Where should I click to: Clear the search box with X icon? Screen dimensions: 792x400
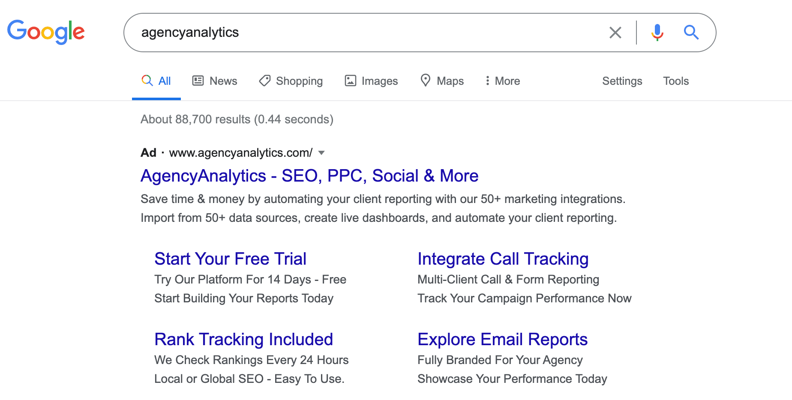615,33
